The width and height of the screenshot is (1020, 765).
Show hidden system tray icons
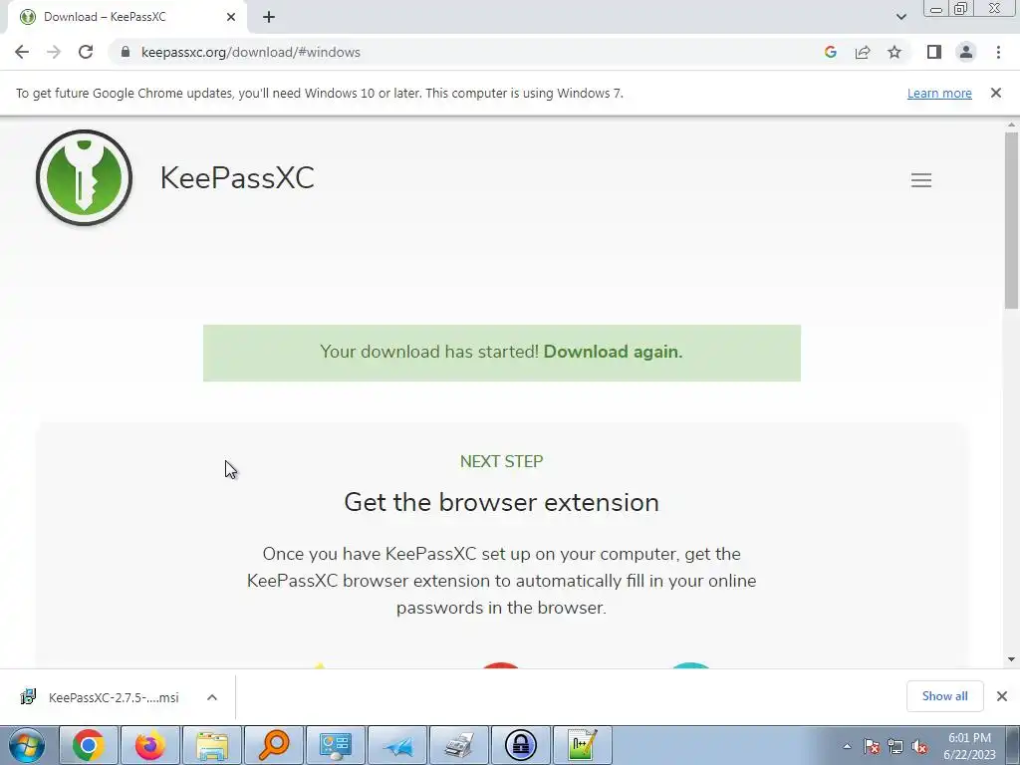coord(847,747)
